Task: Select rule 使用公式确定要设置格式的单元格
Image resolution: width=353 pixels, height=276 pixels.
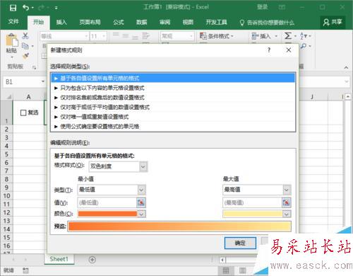Action: click(173, 127)
